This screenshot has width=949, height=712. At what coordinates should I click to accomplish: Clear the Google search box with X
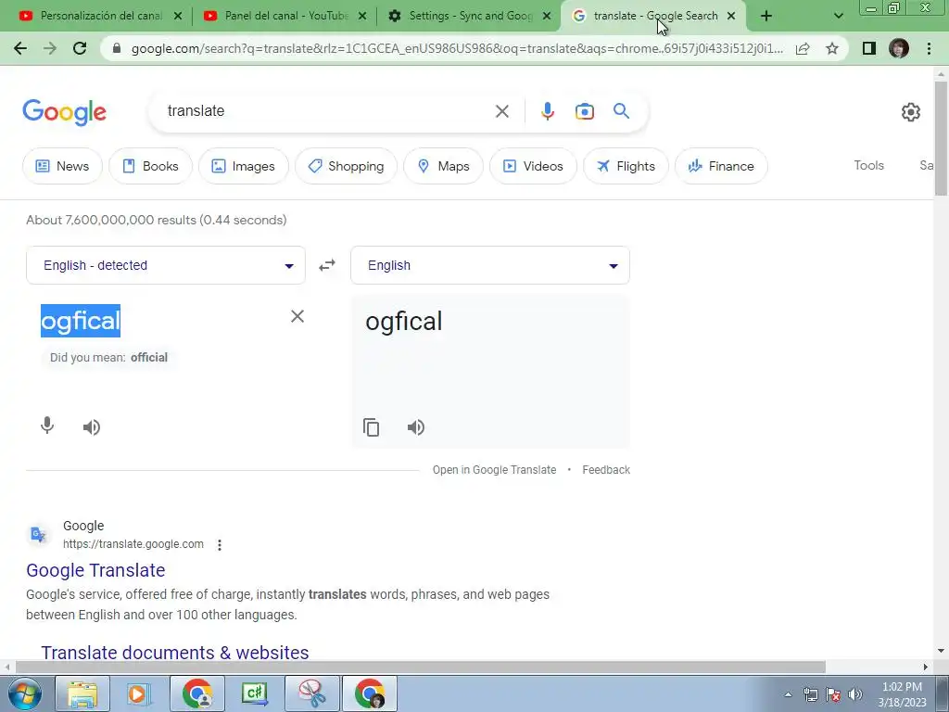[501, 111]
